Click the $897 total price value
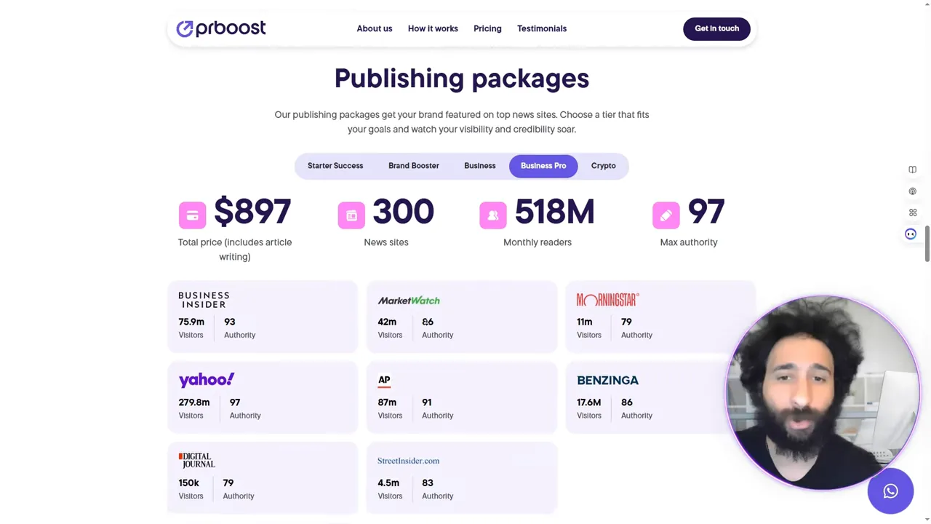The width and height of the screenshot is (931, 524). coord(252,212)
